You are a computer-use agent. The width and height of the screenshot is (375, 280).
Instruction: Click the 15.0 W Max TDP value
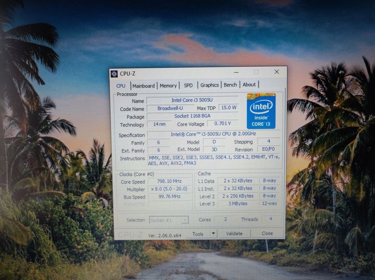[229, 108]
